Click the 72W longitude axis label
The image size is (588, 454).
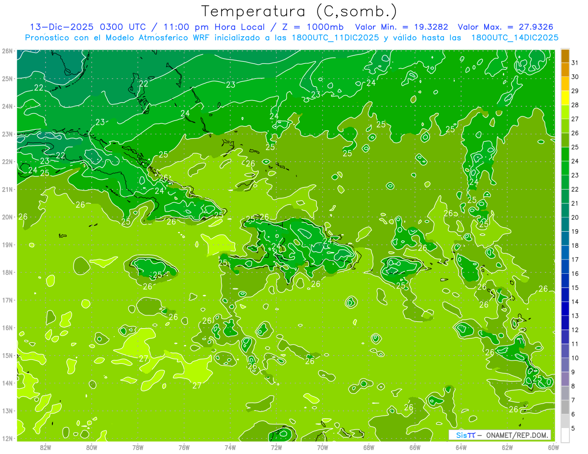click(x=276, y=448)
